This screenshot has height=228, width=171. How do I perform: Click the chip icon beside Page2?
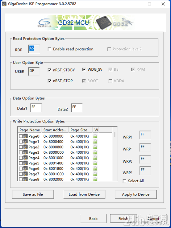click(26, 147)
